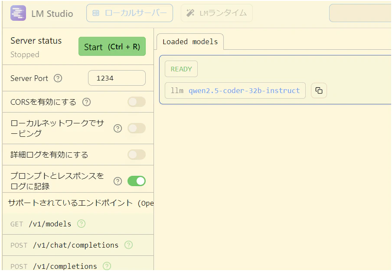Image resolution: width=392 pixels, height=271 pixels.
Task: Enable 詳細ログを有効にする switch
Action: point(137,155)
